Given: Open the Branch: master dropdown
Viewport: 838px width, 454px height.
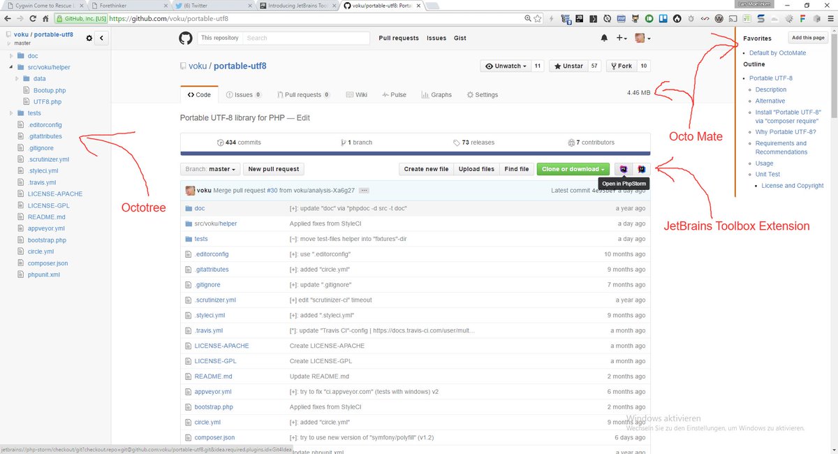Looking at the screenshot, I should [210, 169].
